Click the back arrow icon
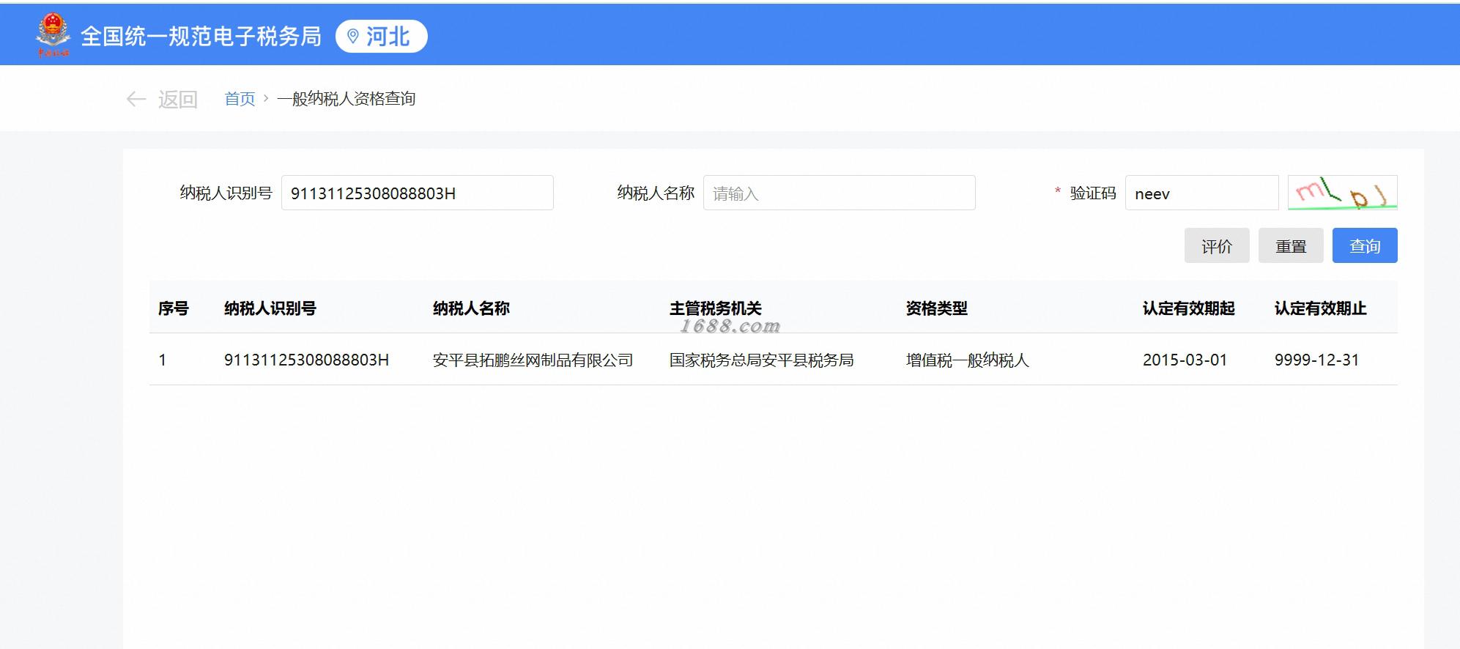 point(136,99)
